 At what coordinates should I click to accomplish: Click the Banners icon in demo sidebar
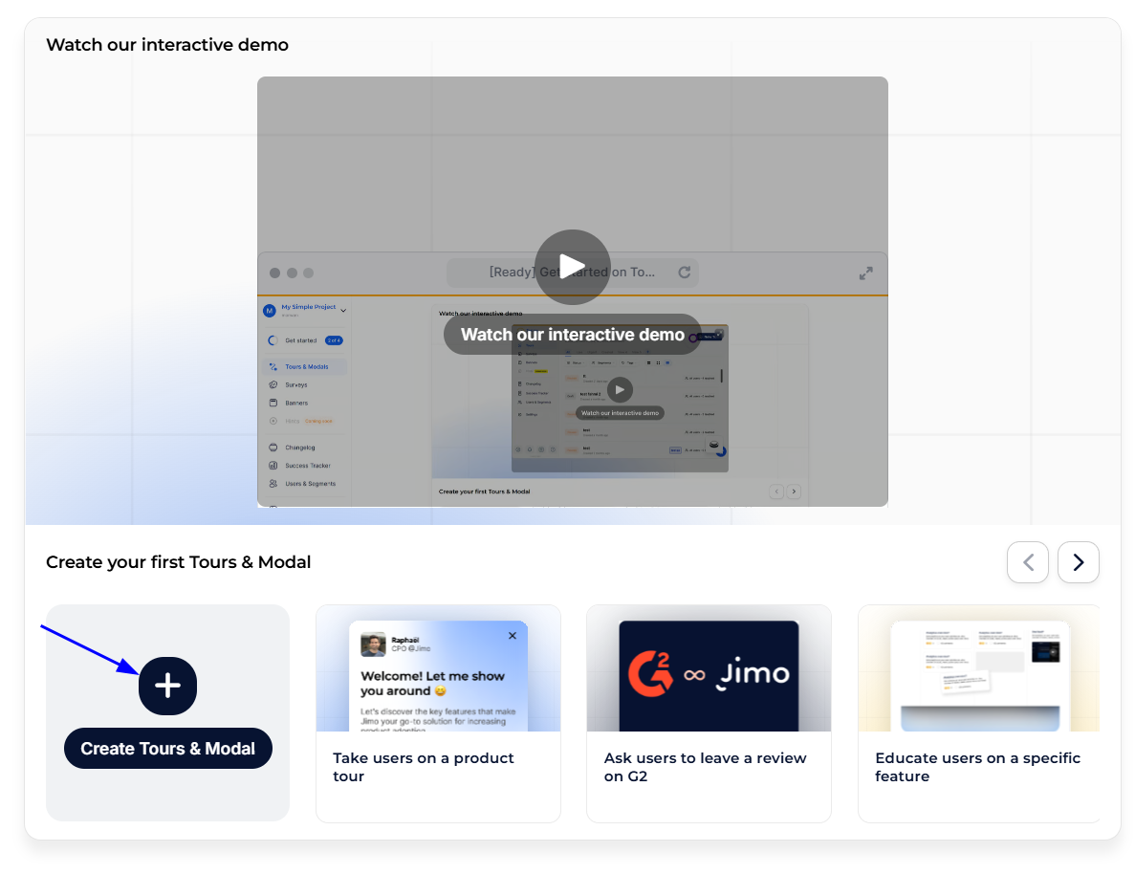[273, 403]
